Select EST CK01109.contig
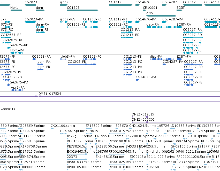Viewport: 220px width, 171px height. click(x=63, y=126)
